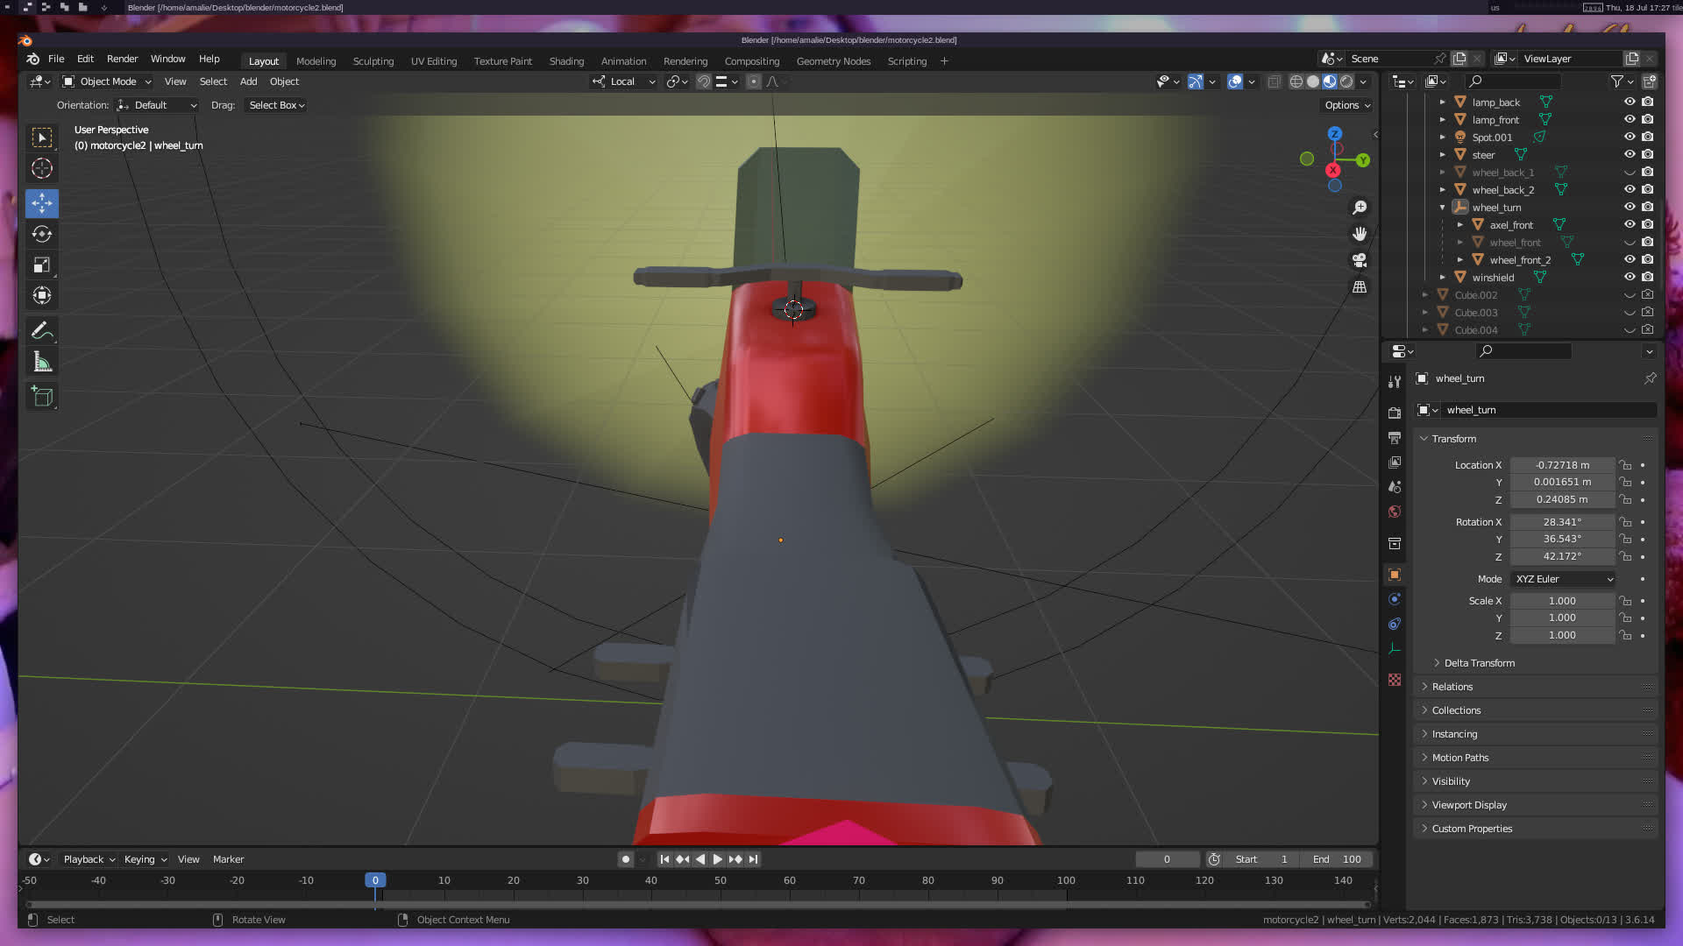Collapse the wheel_turn tree item
The height and width of the screenshot is (946, 1683).
(x=1442, y=208)
